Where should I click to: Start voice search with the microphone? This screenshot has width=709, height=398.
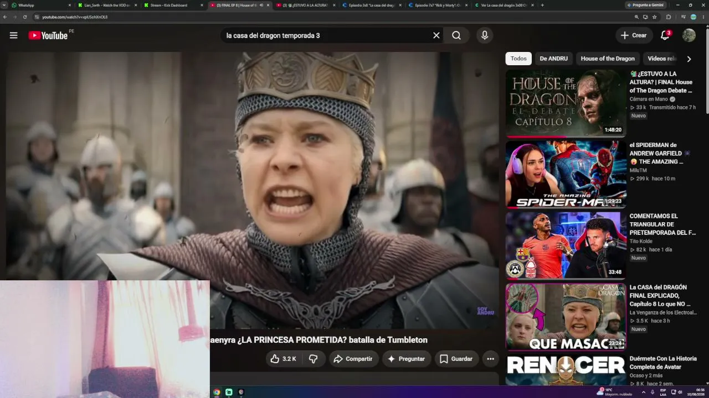point(485,35)
